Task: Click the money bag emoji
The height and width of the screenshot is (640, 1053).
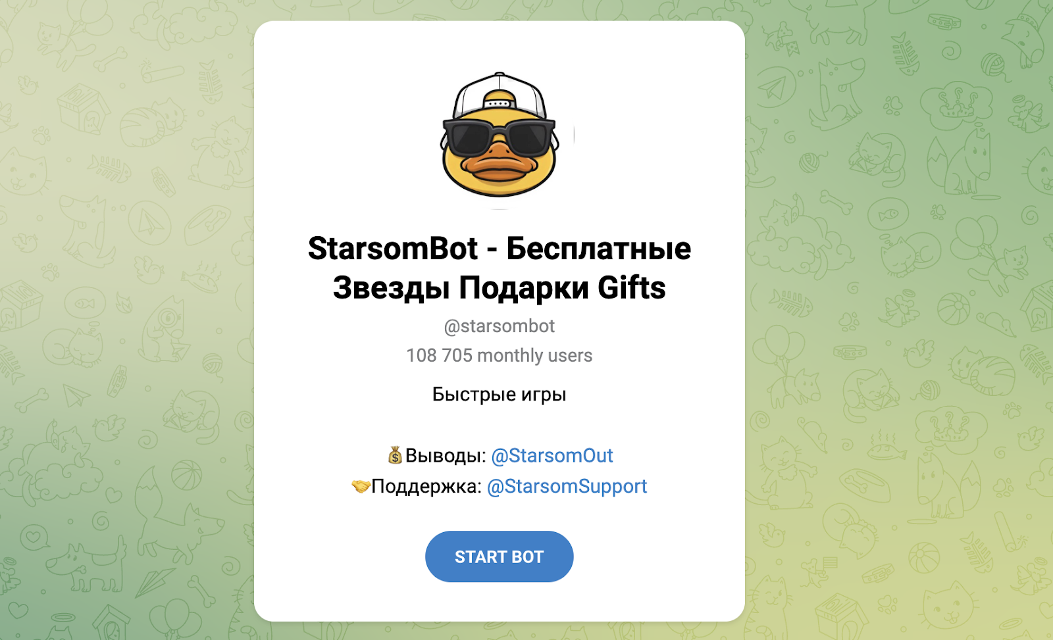Action: (395, 455)
